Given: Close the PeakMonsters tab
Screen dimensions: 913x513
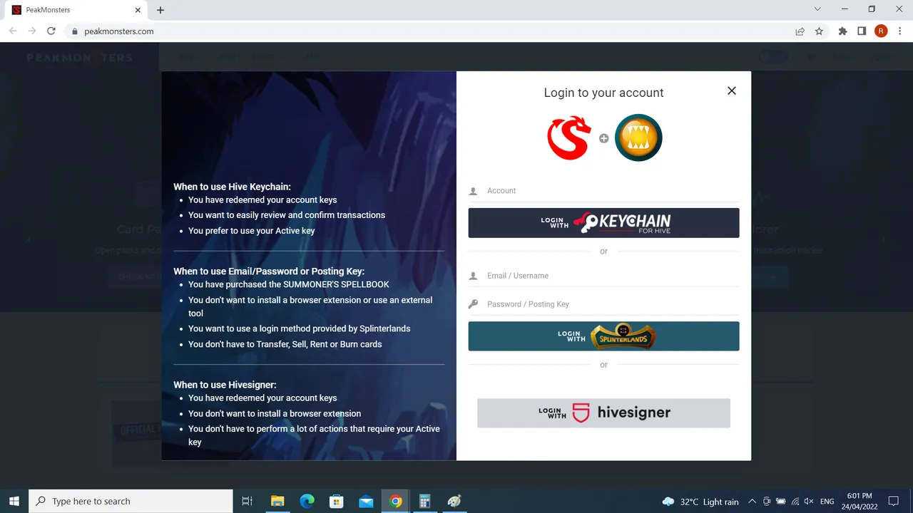Looking at the screenshot, I should [x=138, y=10].
